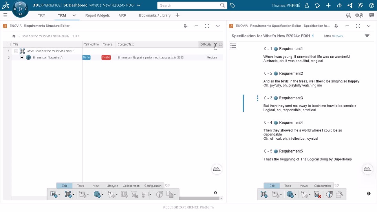Image resolution: width=377 pixels, height=212 pixels.
Task: Open Structure Editor widget menu chevron
Action: pos(218,26)
